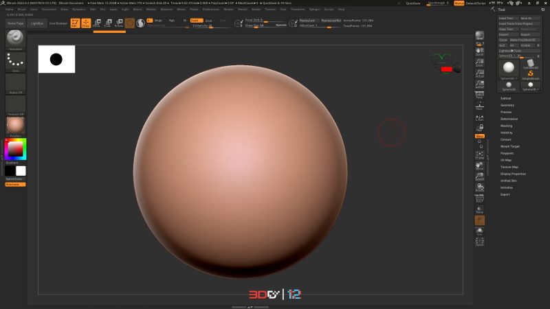The image size is (550, 309).
Task: Open the Standard brush picker
Action: tap(15, 40)
